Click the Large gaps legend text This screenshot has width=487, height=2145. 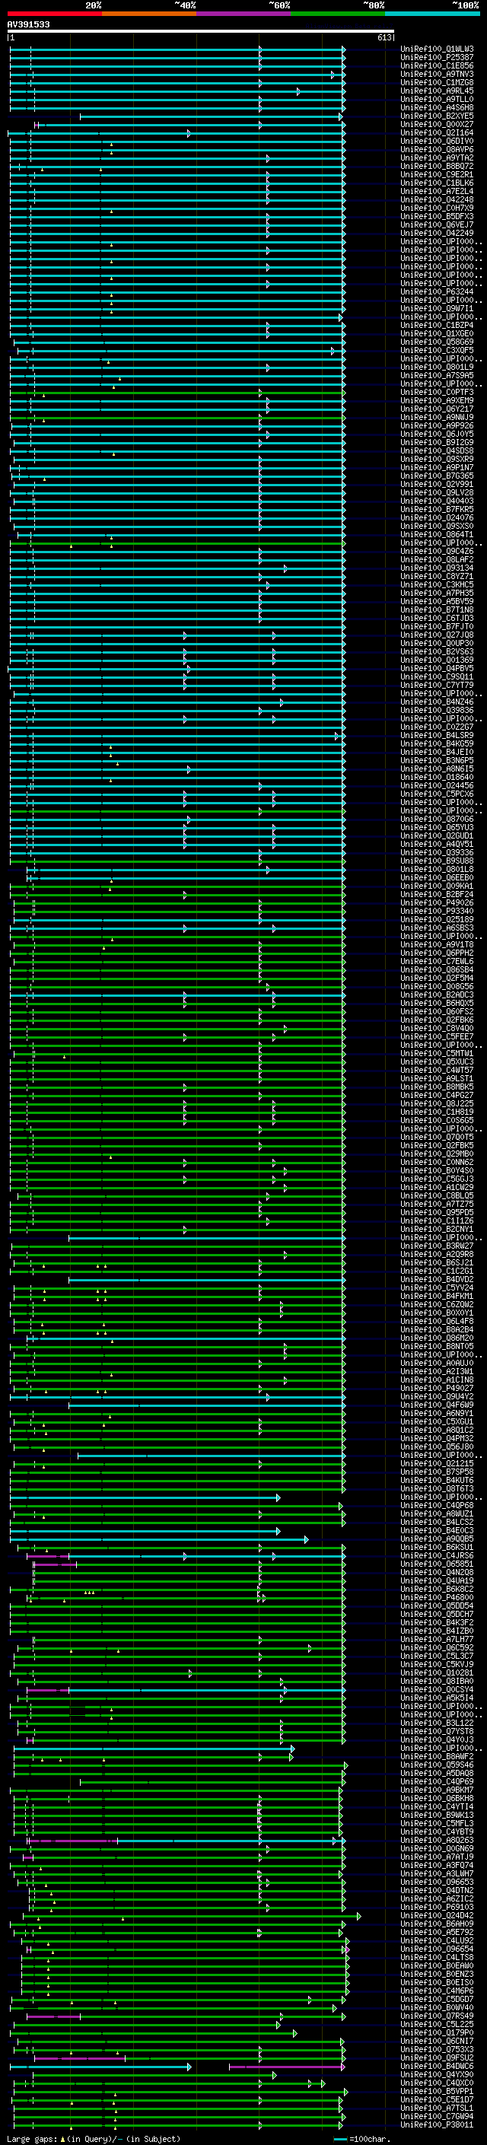click(94, 2138)
